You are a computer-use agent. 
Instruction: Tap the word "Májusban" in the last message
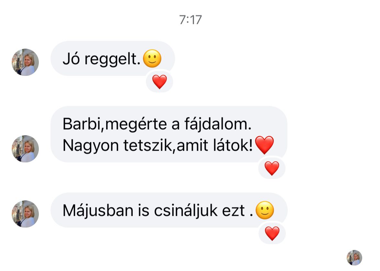coord(98,210)
